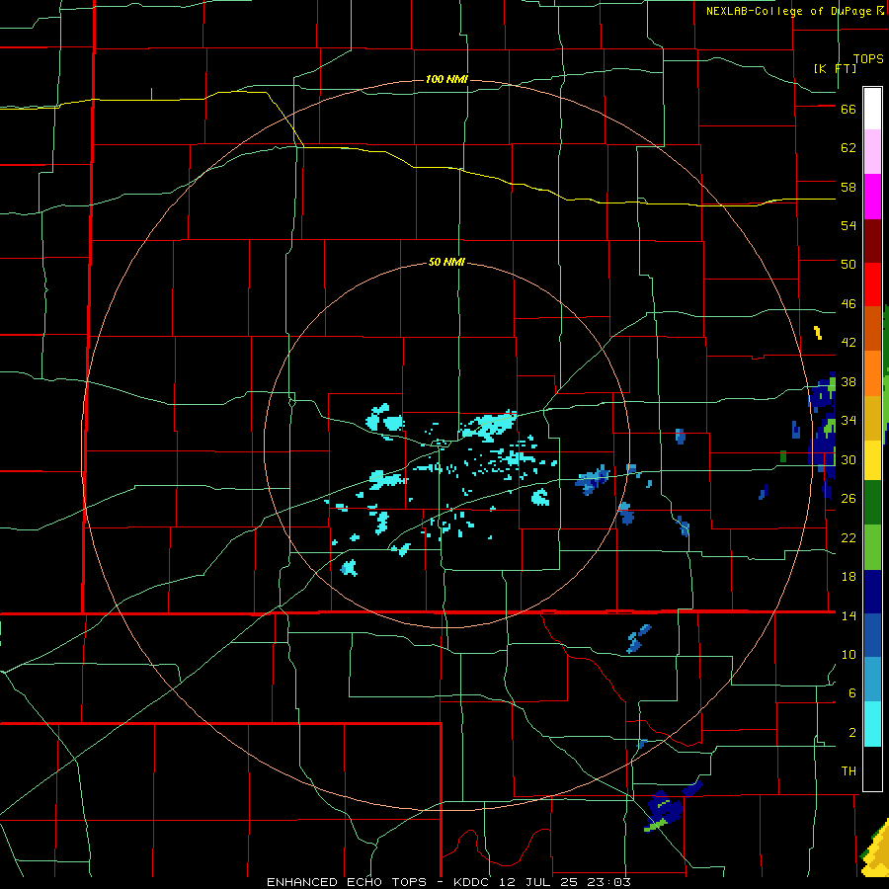Click the dark red legend swatch

872,240
